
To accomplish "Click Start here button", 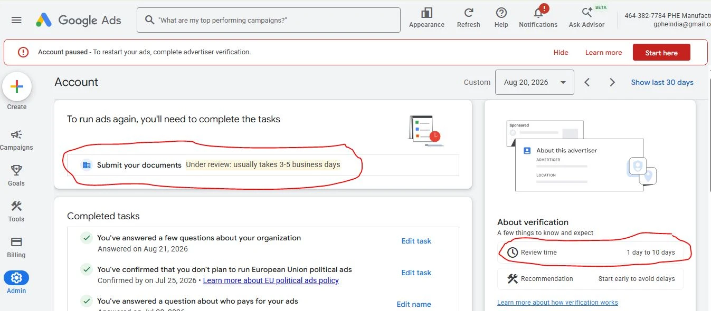I will click(x=661, y=53).
